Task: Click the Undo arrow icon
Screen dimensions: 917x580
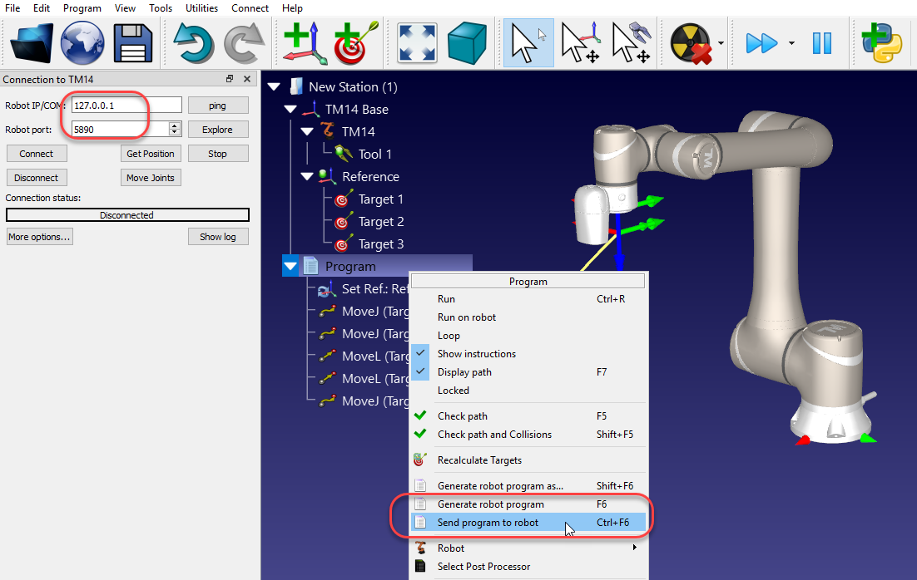Action: coord(193,43)
